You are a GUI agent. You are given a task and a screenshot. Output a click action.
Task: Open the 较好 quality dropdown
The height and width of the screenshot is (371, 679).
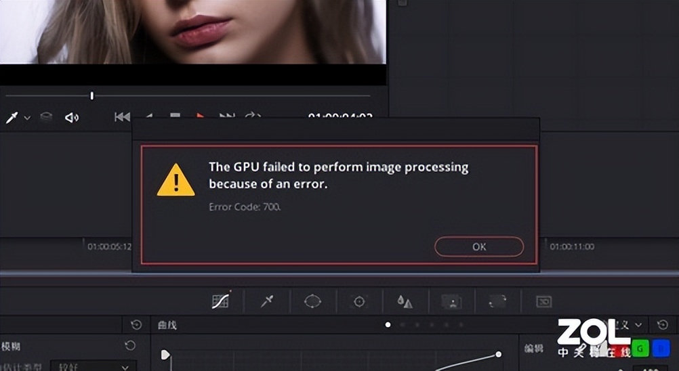[x=94, y=366]
